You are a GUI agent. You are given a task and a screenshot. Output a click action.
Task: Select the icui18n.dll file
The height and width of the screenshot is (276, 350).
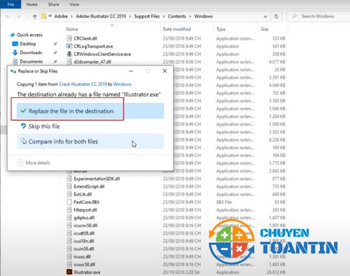coord(84,241)
